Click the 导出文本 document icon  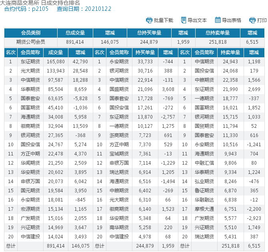click(x=183, y=20)
